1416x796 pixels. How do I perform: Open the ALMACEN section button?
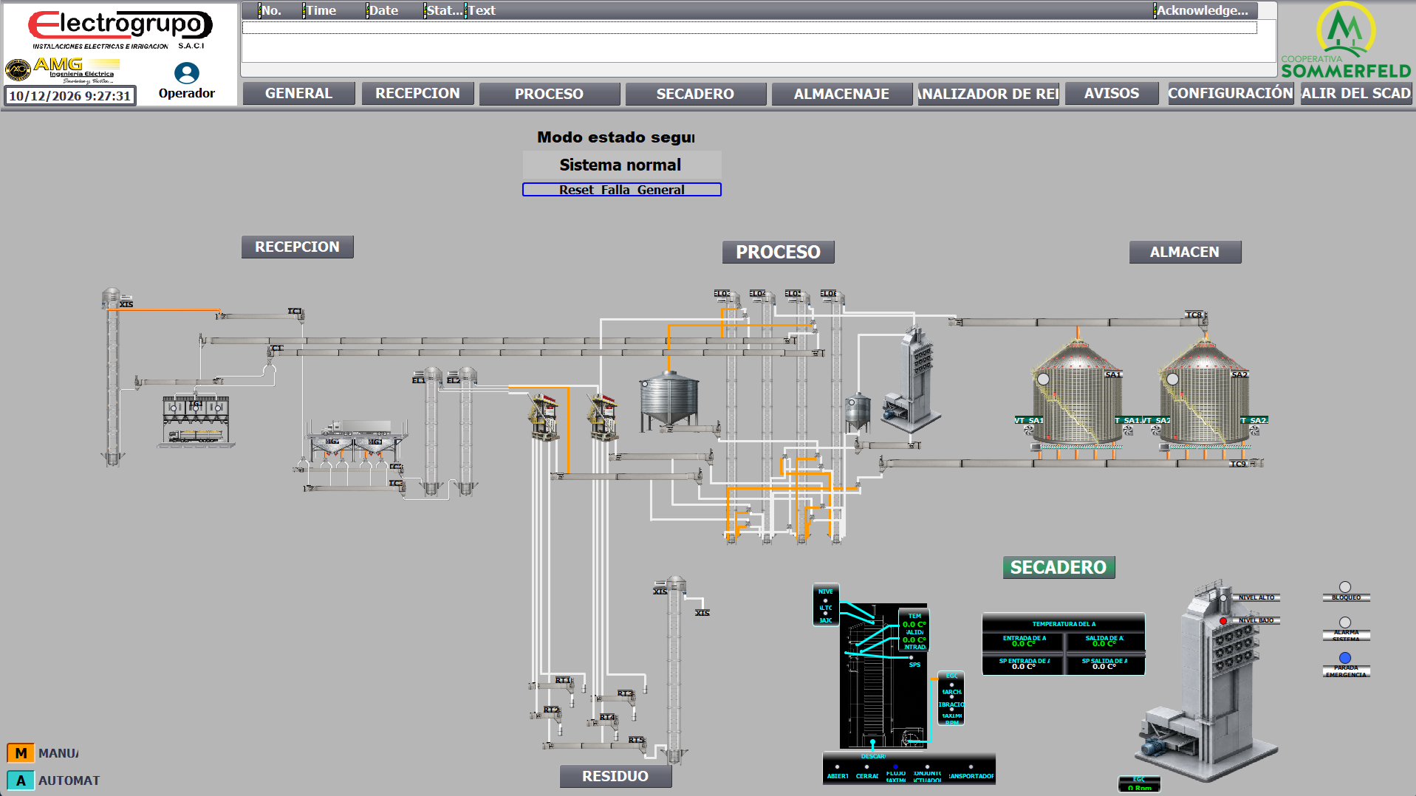1185,252
